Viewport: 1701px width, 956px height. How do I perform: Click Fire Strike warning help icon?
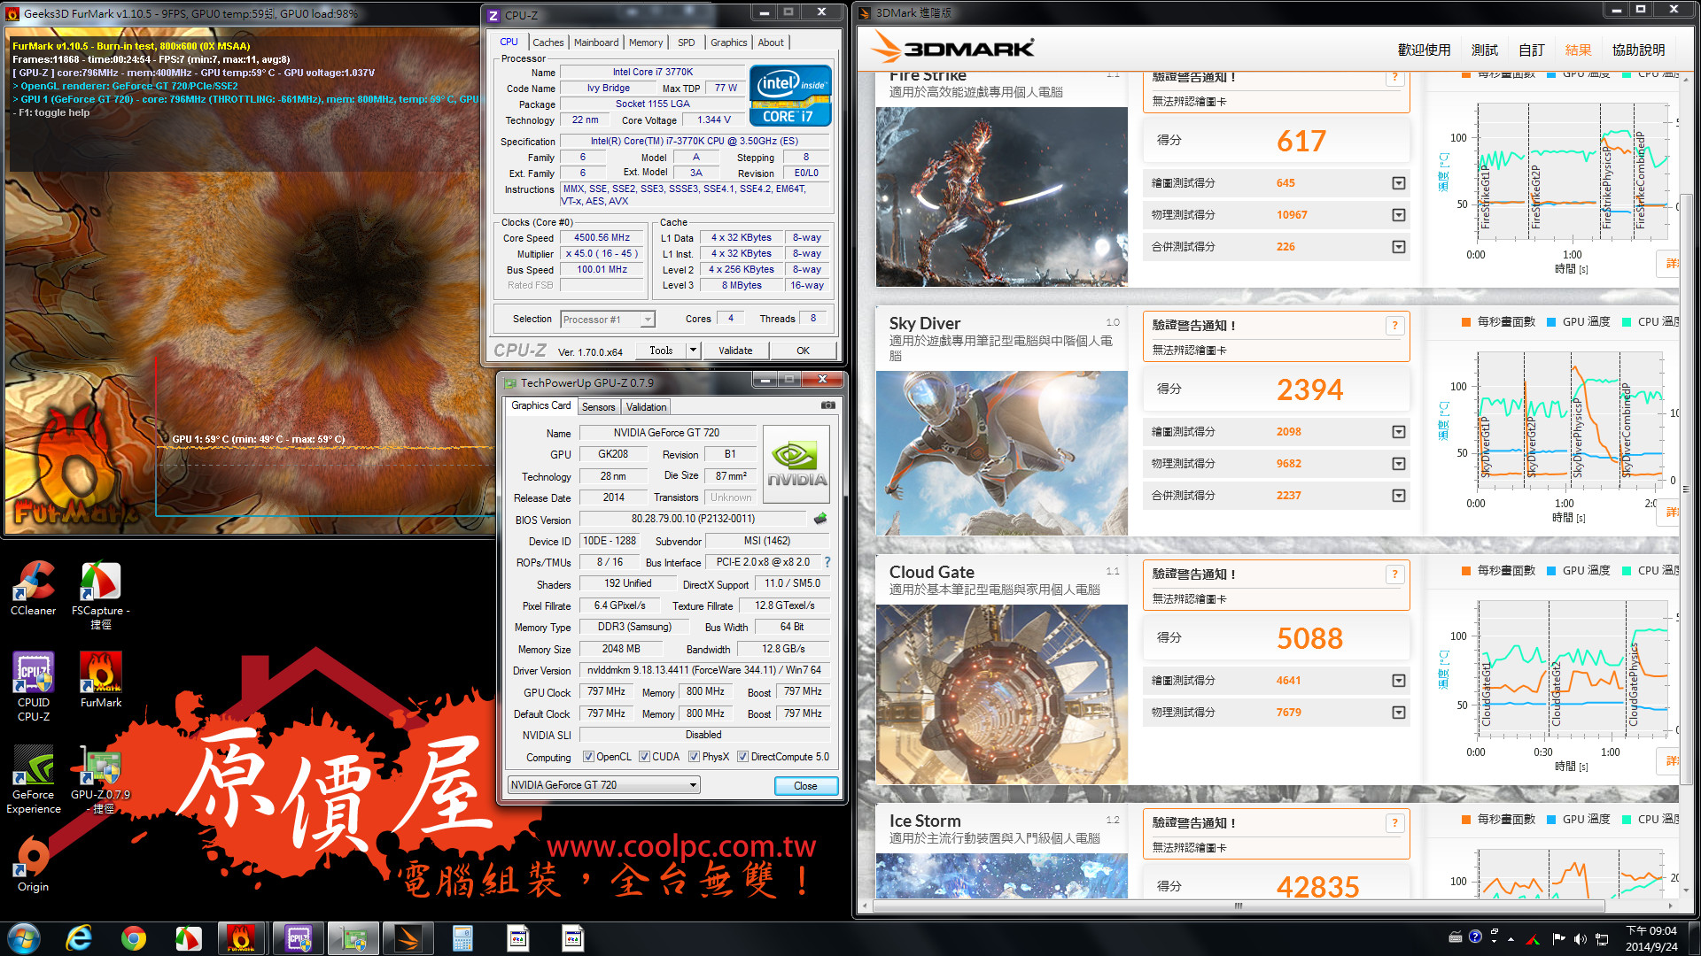[1394, 78]
